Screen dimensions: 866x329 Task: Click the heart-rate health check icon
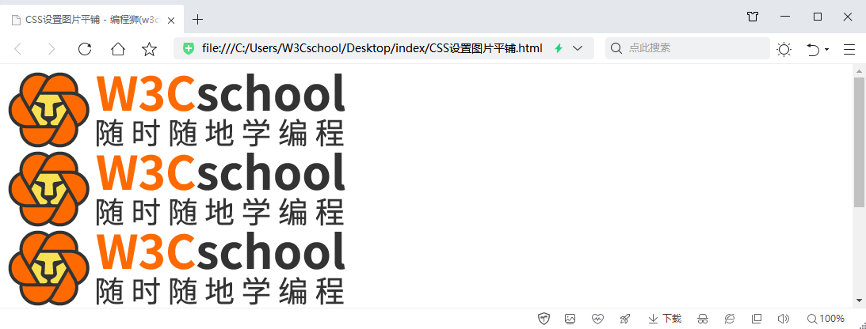coord(597,319)
